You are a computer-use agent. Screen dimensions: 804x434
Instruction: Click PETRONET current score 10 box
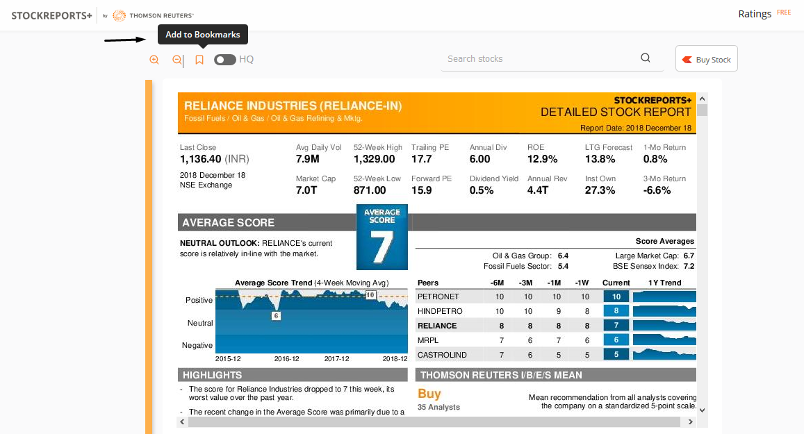[616, 297]
